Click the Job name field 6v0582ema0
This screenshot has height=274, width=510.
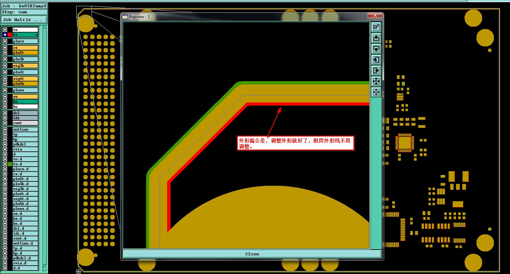point(24,6)
